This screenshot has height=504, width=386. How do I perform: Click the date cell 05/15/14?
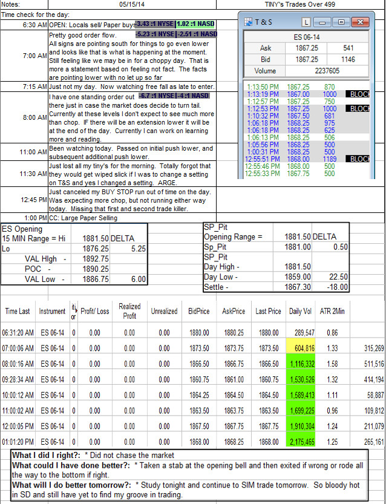pyautogui.click(x=132, y=4)
